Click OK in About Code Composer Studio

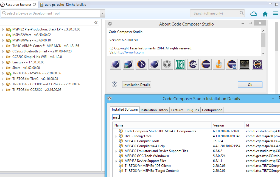point(250,85)
